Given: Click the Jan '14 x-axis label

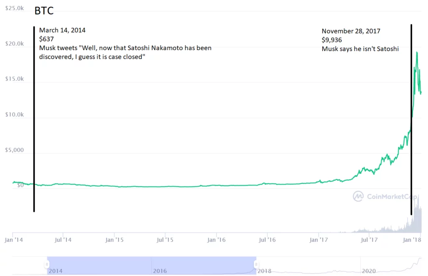Looking at the screenshot, I should tap(13, 240).
